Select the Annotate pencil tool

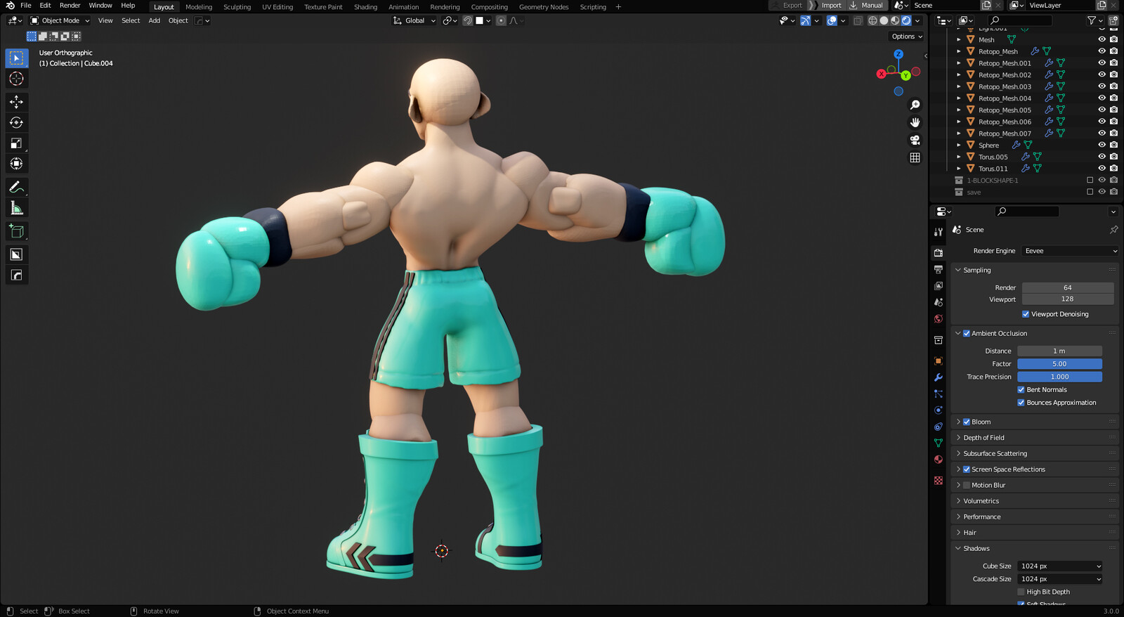point(17,187)
